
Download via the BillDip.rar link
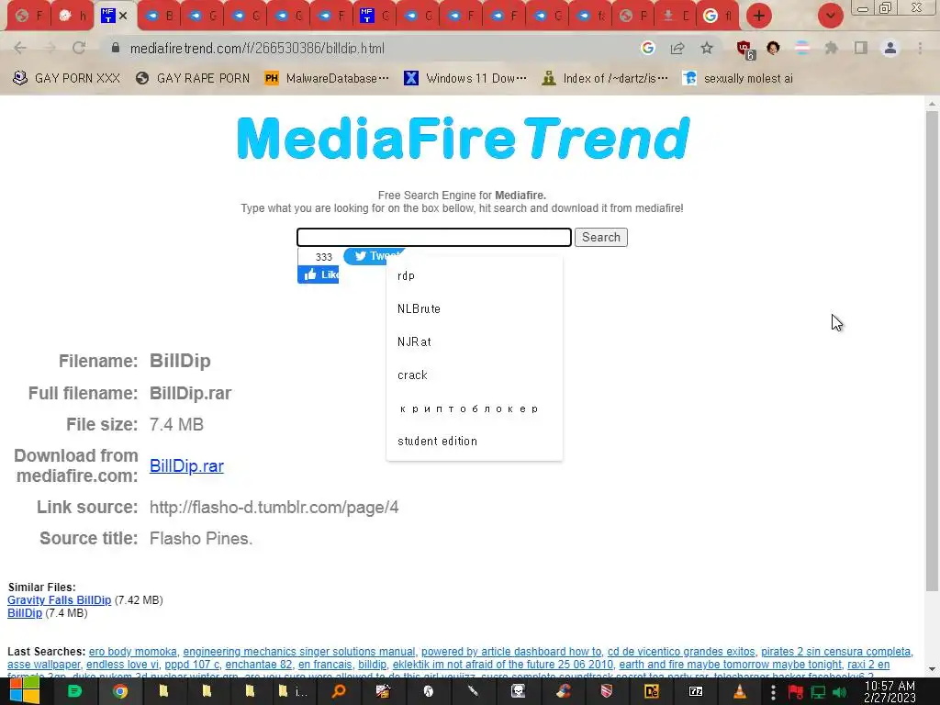coord(186,465)
